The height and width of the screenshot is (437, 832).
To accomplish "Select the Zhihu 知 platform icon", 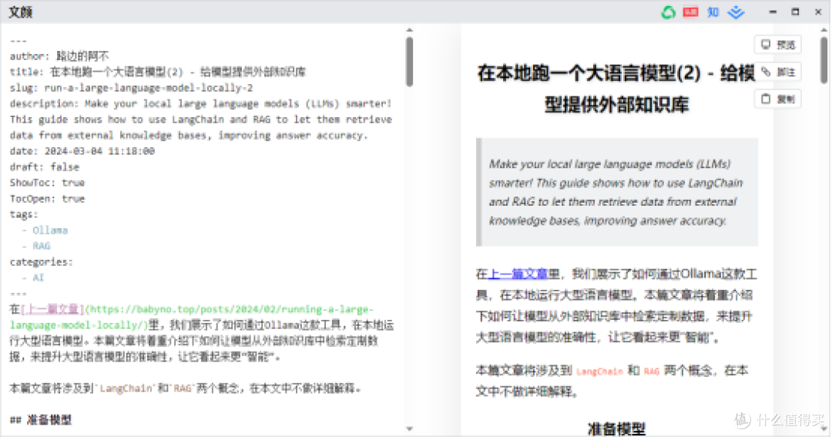I will 713,12.
